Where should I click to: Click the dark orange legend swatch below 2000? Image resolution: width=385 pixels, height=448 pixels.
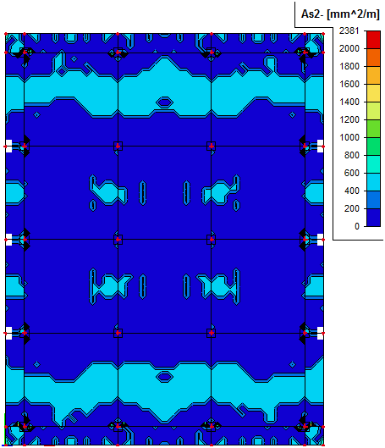373,57
